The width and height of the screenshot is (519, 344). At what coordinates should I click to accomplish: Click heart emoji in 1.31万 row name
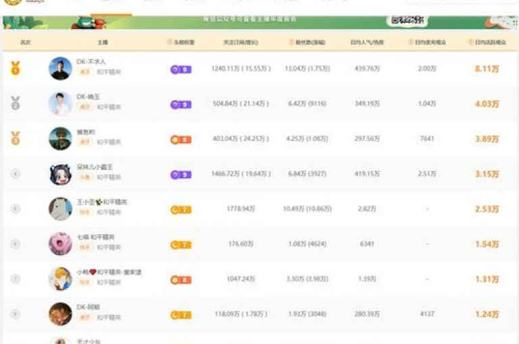[93, 272]
